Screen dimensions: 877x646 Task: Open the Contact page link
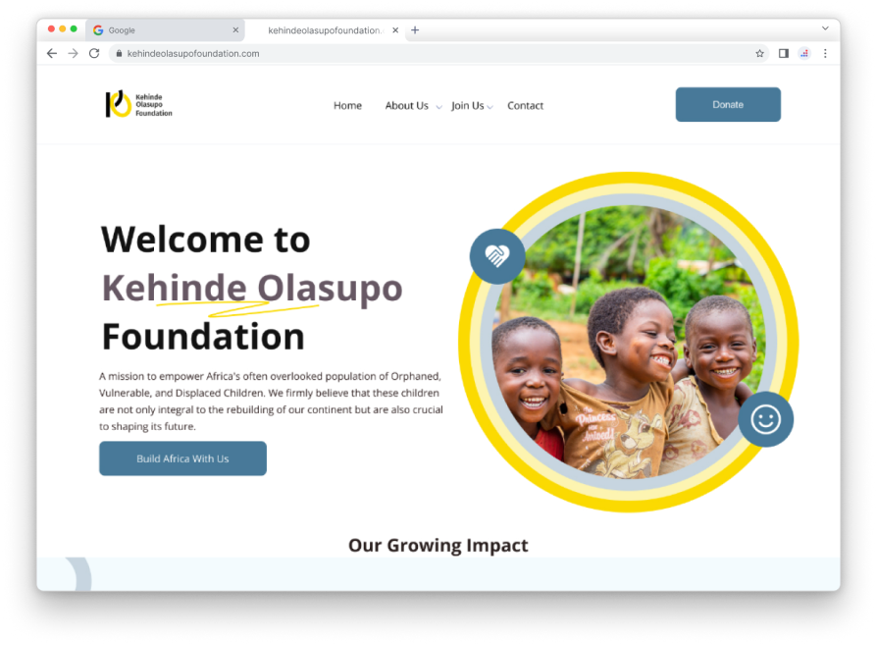[525, 105]
